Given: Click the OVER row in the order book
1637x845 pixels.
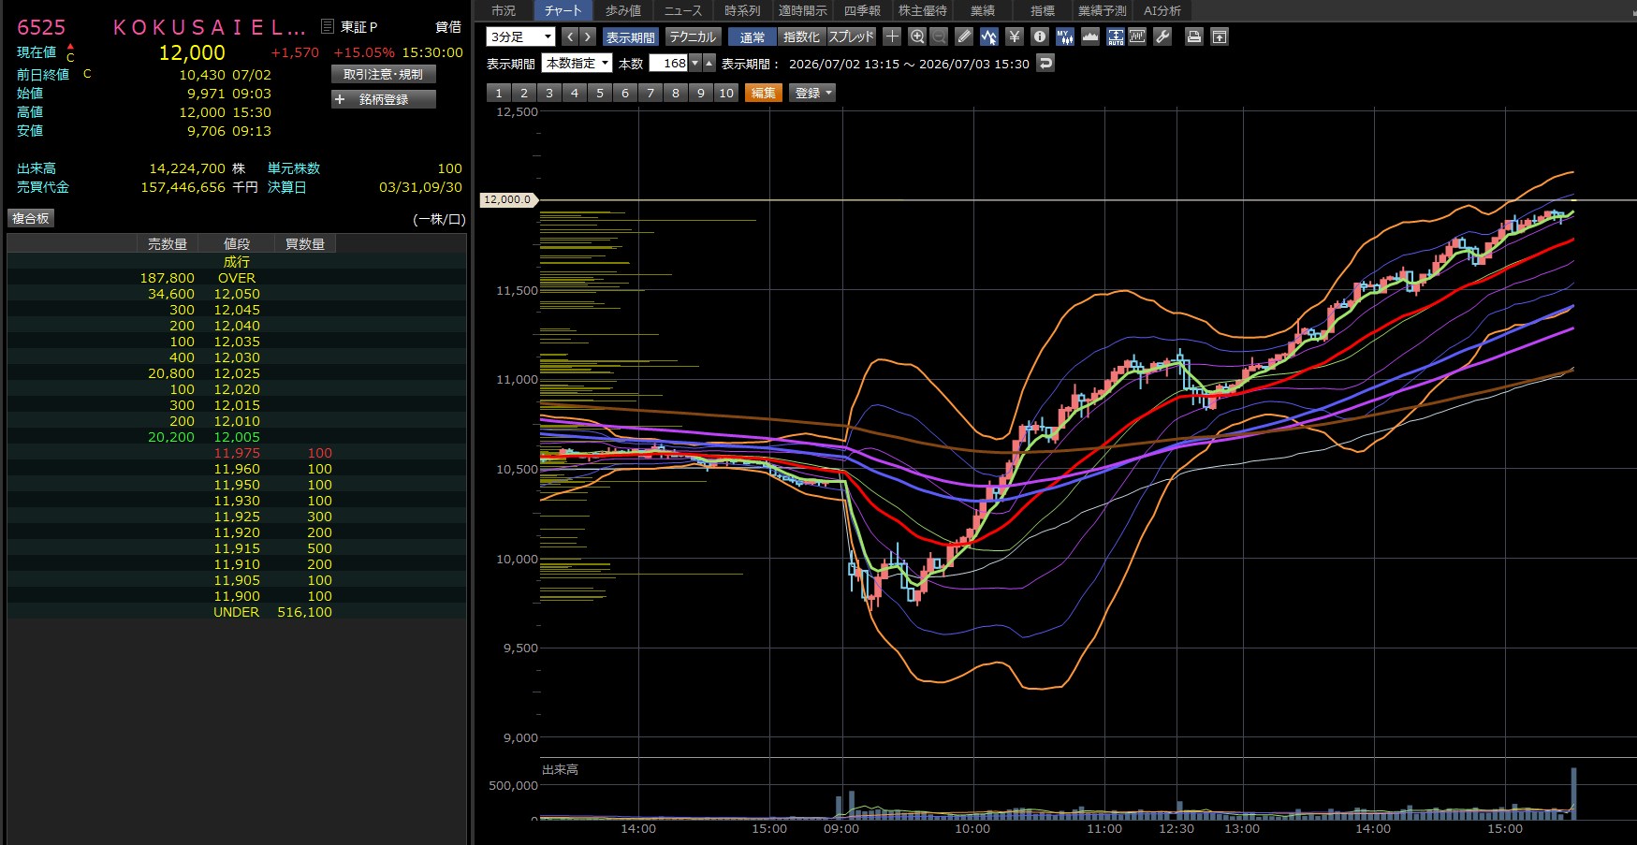Looking at the screenshot, I should click(237, 278).
